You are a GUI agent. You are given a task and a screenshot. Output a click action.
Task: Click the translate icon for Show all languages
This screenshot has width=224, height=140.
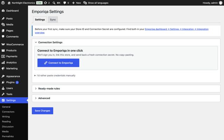85,3
